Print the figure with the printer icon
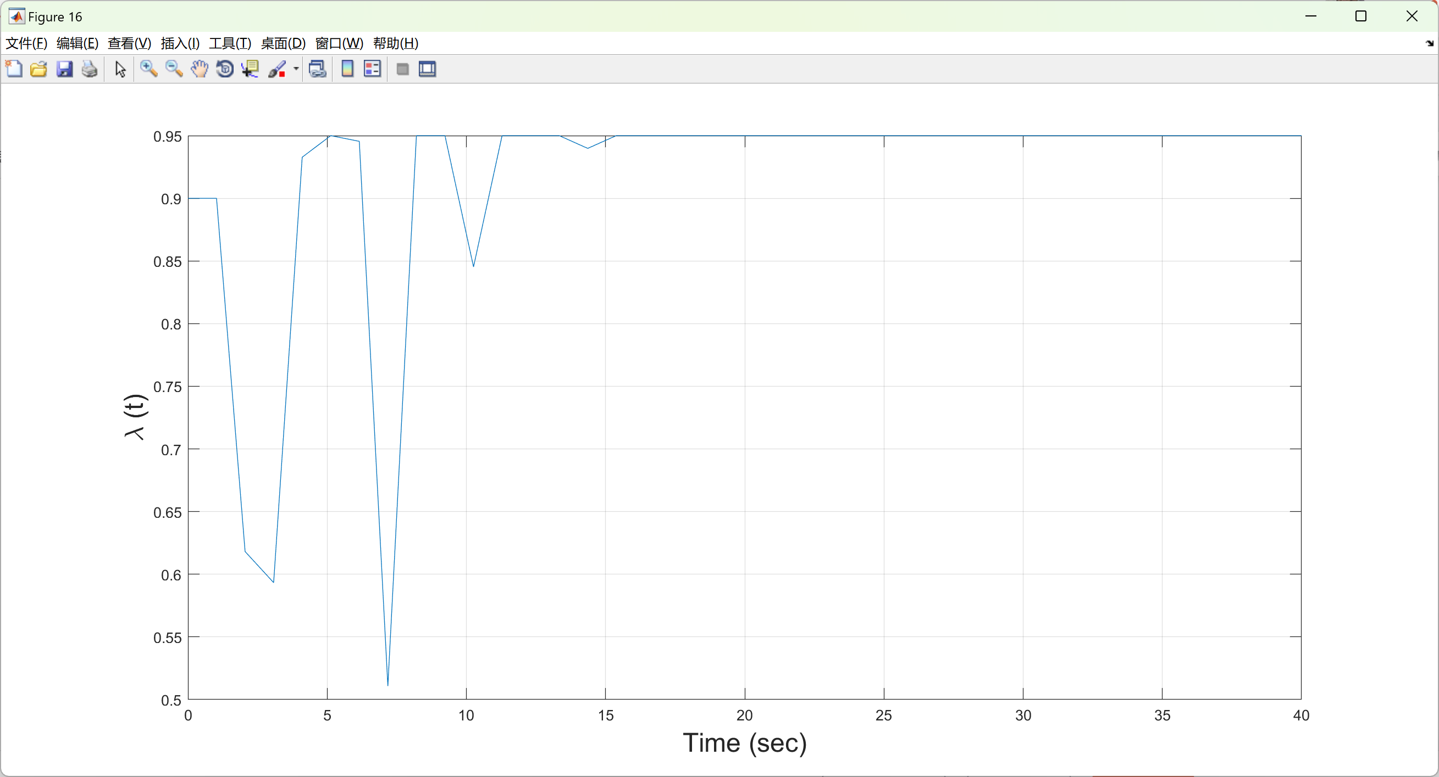 pyautogui.click(x=90, y=69)
